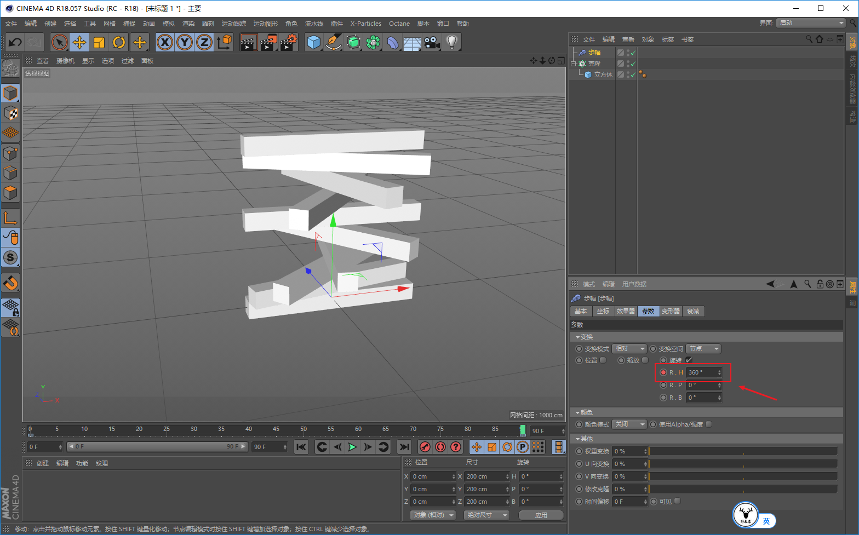Image resolution: width=859 pixels, height=535 pixels.
Task: Select the Live Selection tool
Action: [60, 42]
